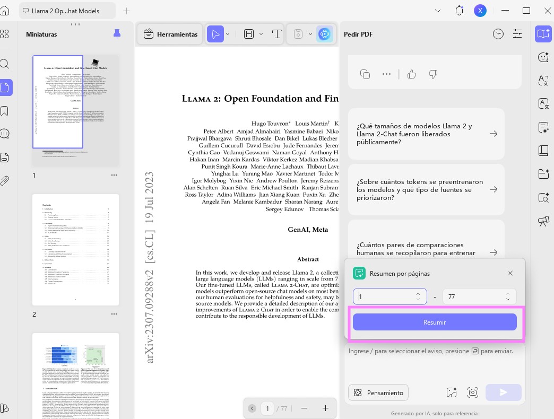This screenshot has height=419, width=554.
Task: Open the reading book icon in right sidebar
Action: (x=543, y=151)
